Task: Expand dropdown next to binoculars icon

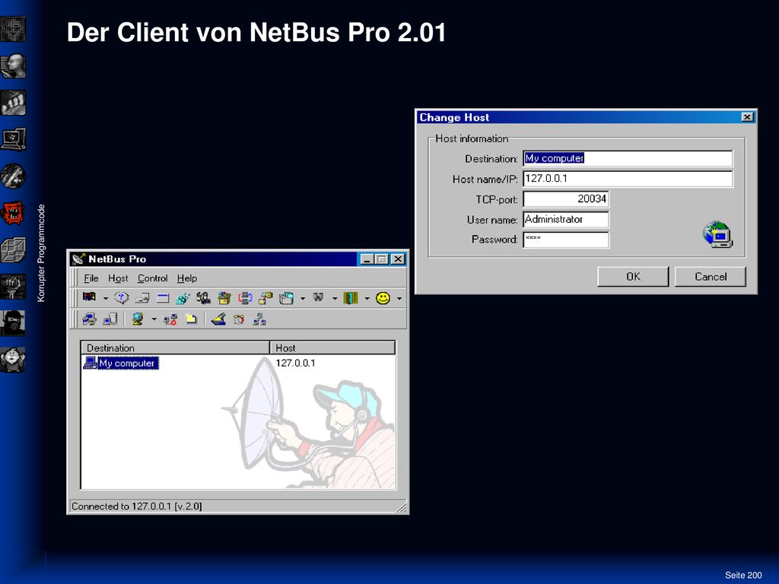Action: 335,298
